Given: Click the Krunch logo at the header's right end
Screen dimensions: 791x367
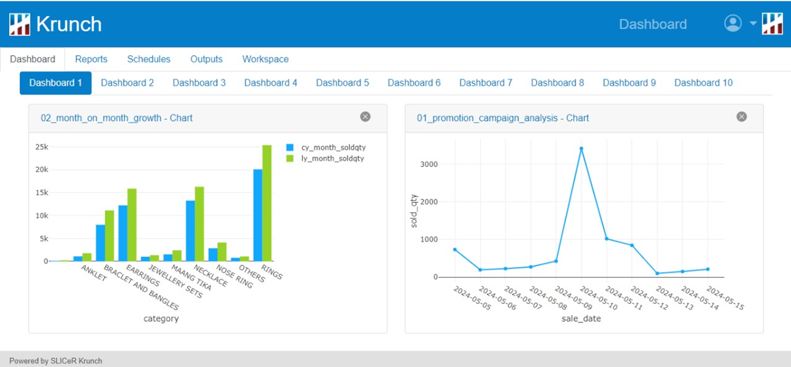Looking at the screenshot, I should click(772, 24).
